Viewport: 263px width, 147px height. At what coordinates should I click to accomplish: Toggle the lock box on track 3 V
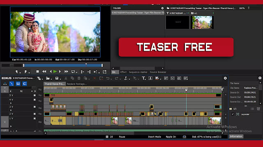pos(35,107)
